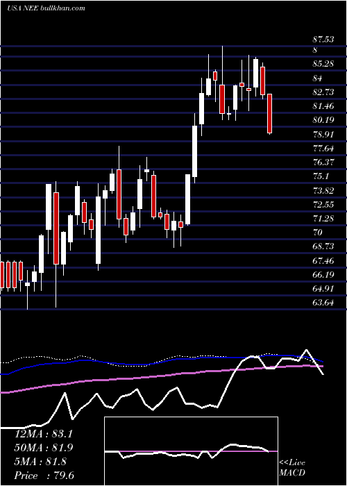
Task: Click the last red candlestick near 79
Action: tap(269, 114)
